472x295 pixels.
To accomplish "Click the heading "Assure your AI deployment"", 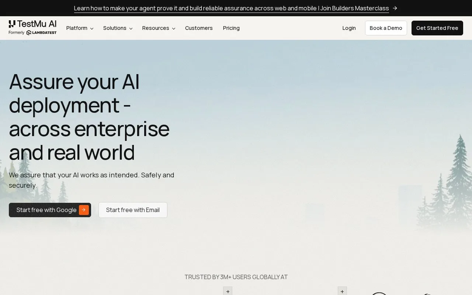I will click(89, 117).
